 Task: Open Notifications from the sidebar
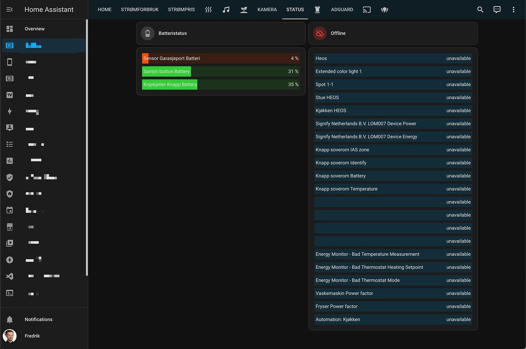[38, 319]
